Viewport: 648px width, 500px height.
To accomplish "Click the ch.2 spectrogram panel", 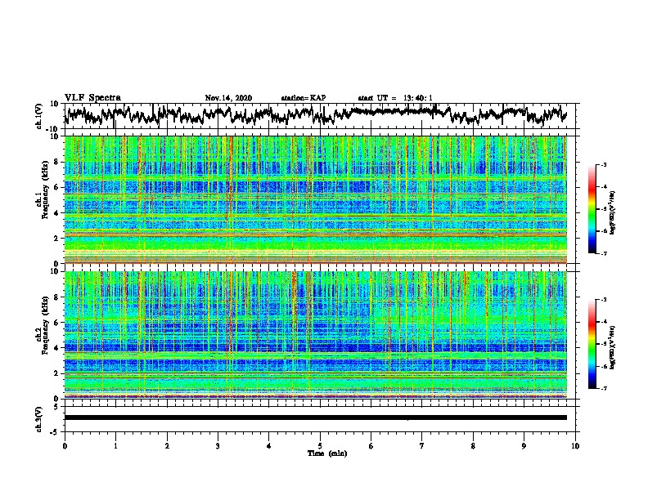I will click(316, 335).
